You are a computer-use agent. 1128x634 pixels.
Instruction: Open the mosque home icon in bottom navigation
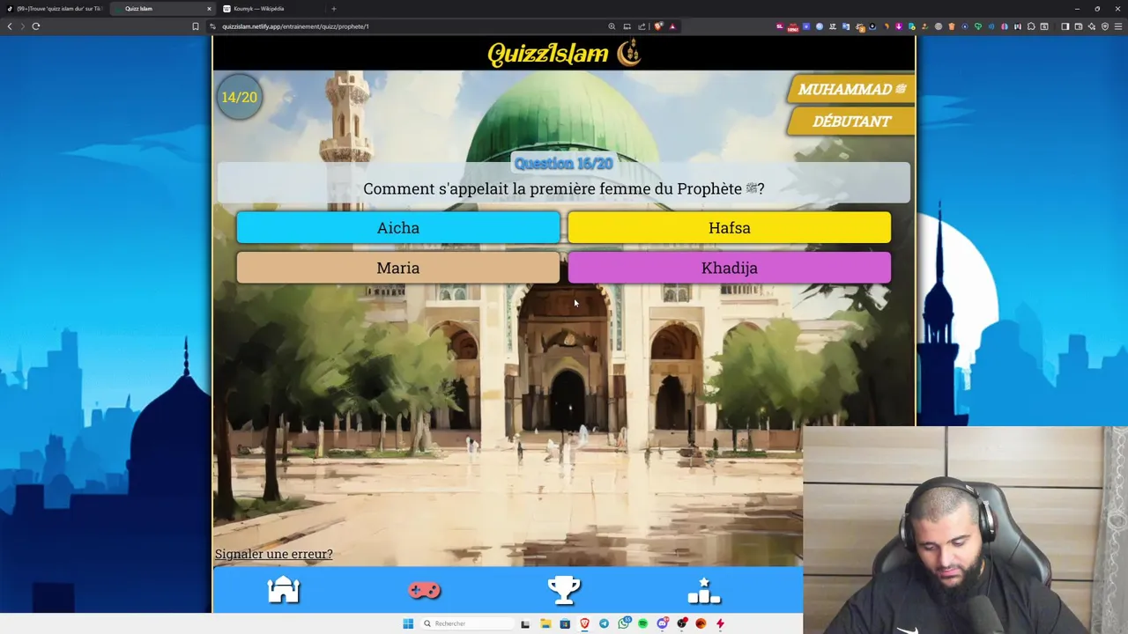tap(284, 590)
